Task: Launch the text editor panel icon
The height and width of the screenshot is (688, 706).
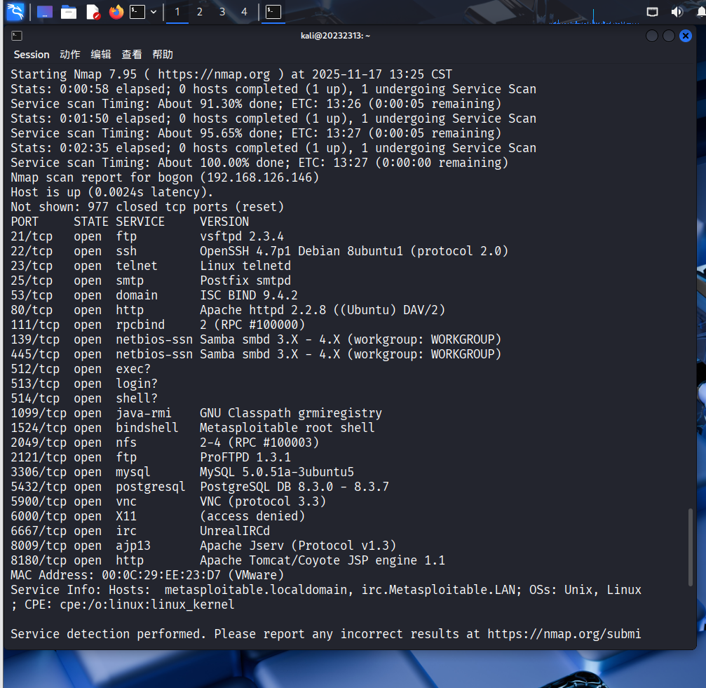Action: point(93,12)
